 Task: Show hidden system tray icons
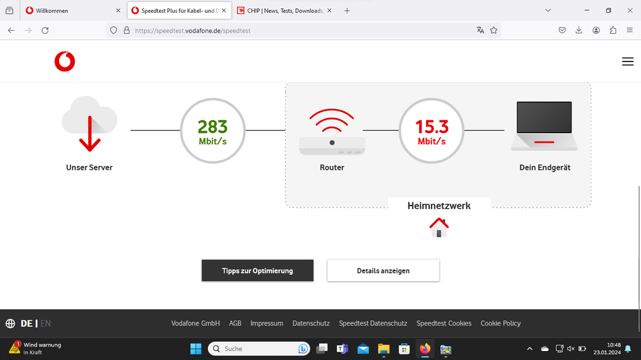pyautogui.click(x=530, y=349)
